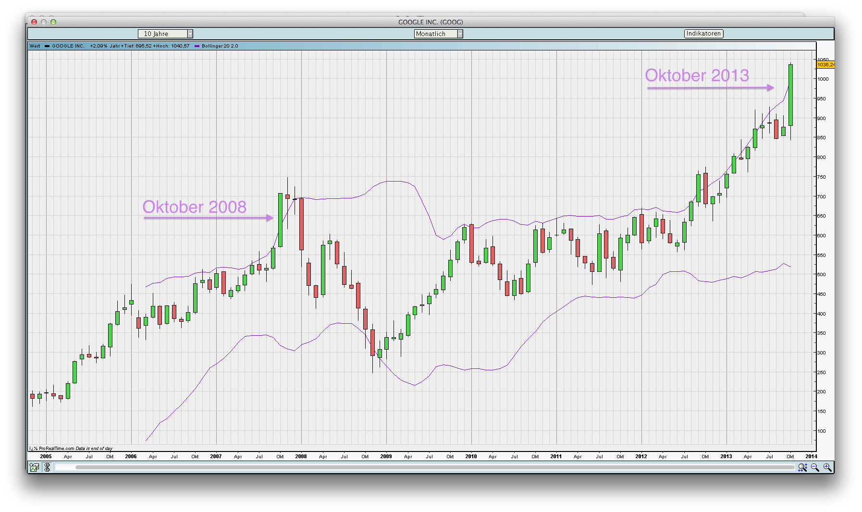Screen dimensions: 862x512
Task: Click the 'ProRealTime.com Data is end of day' note
Action: 75,449
